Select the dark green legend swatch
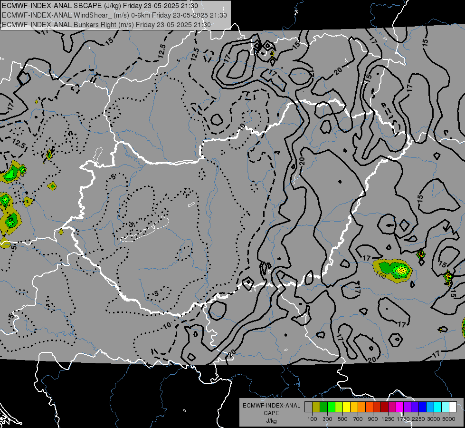465x428 pixels. coord(323,407)
